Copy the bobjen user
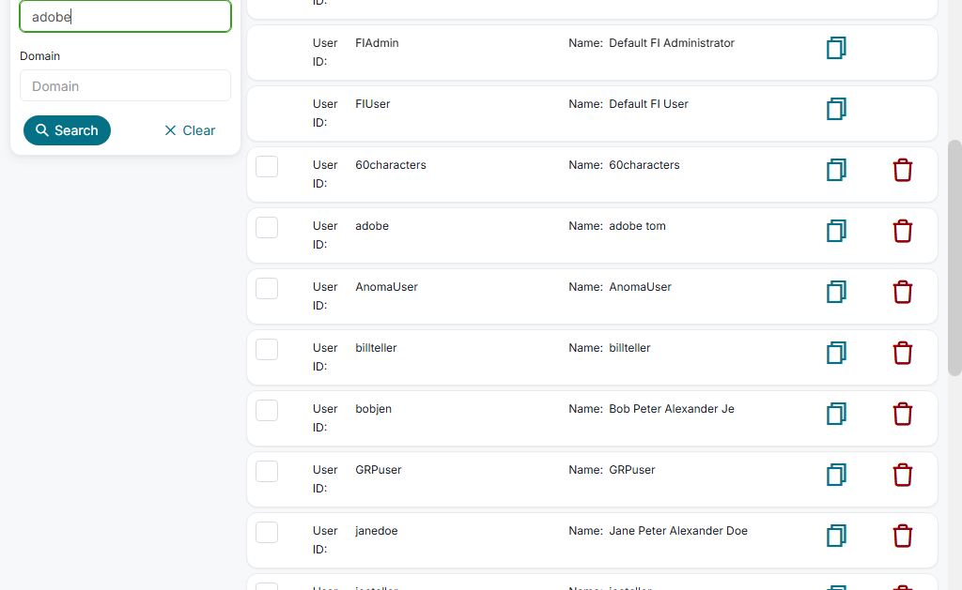 point(836,414)
